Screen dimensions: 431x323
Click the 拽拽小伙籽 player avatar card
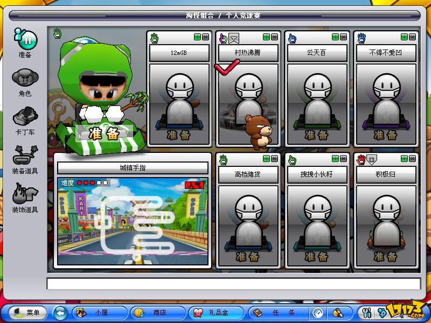[x=317, y=226]
